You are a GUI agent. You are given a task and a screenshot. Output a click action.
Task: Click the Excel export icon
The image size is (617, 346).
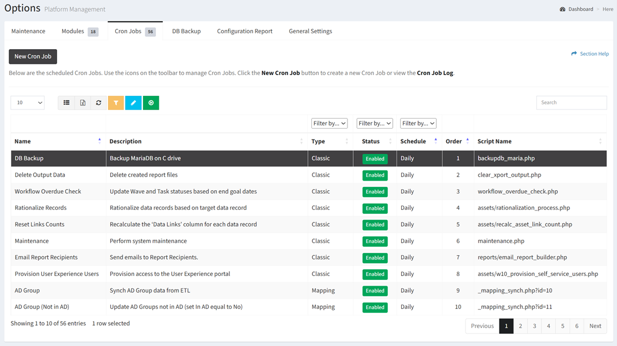pyautogui.click(x=82, y=103)
